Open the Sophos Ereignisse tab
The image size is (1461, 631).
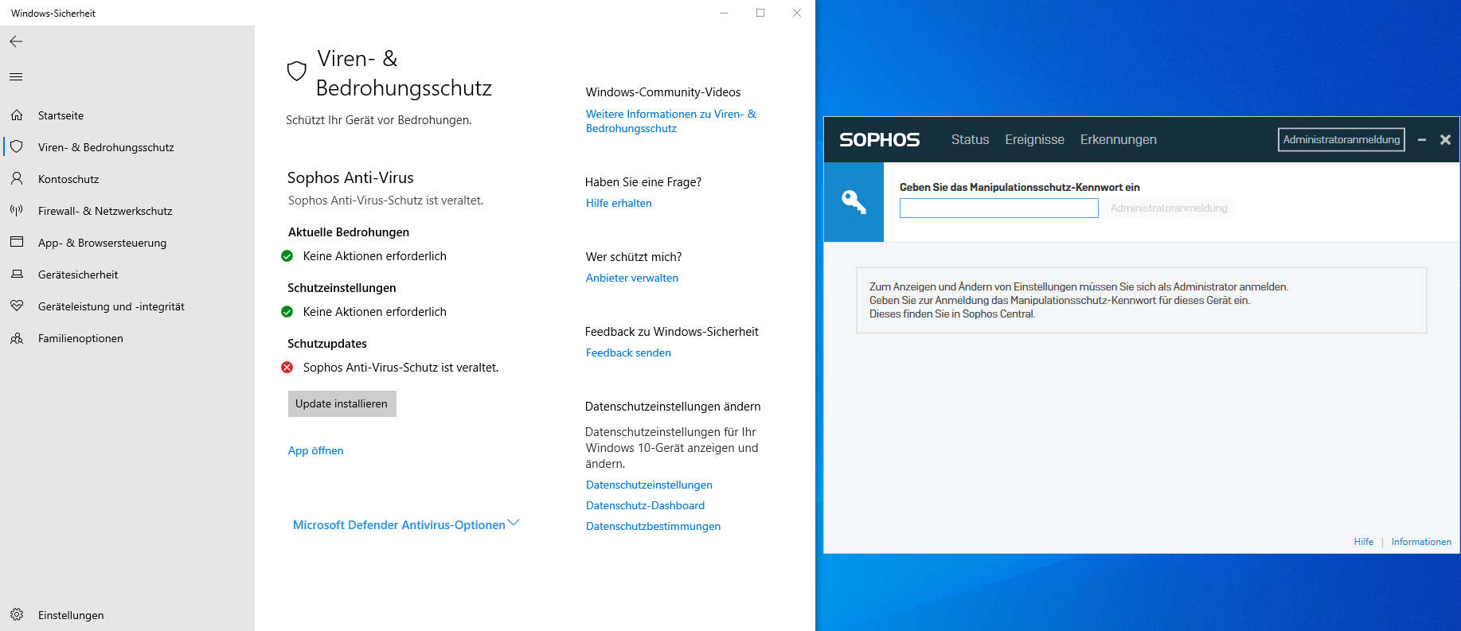pos(1034,140)
